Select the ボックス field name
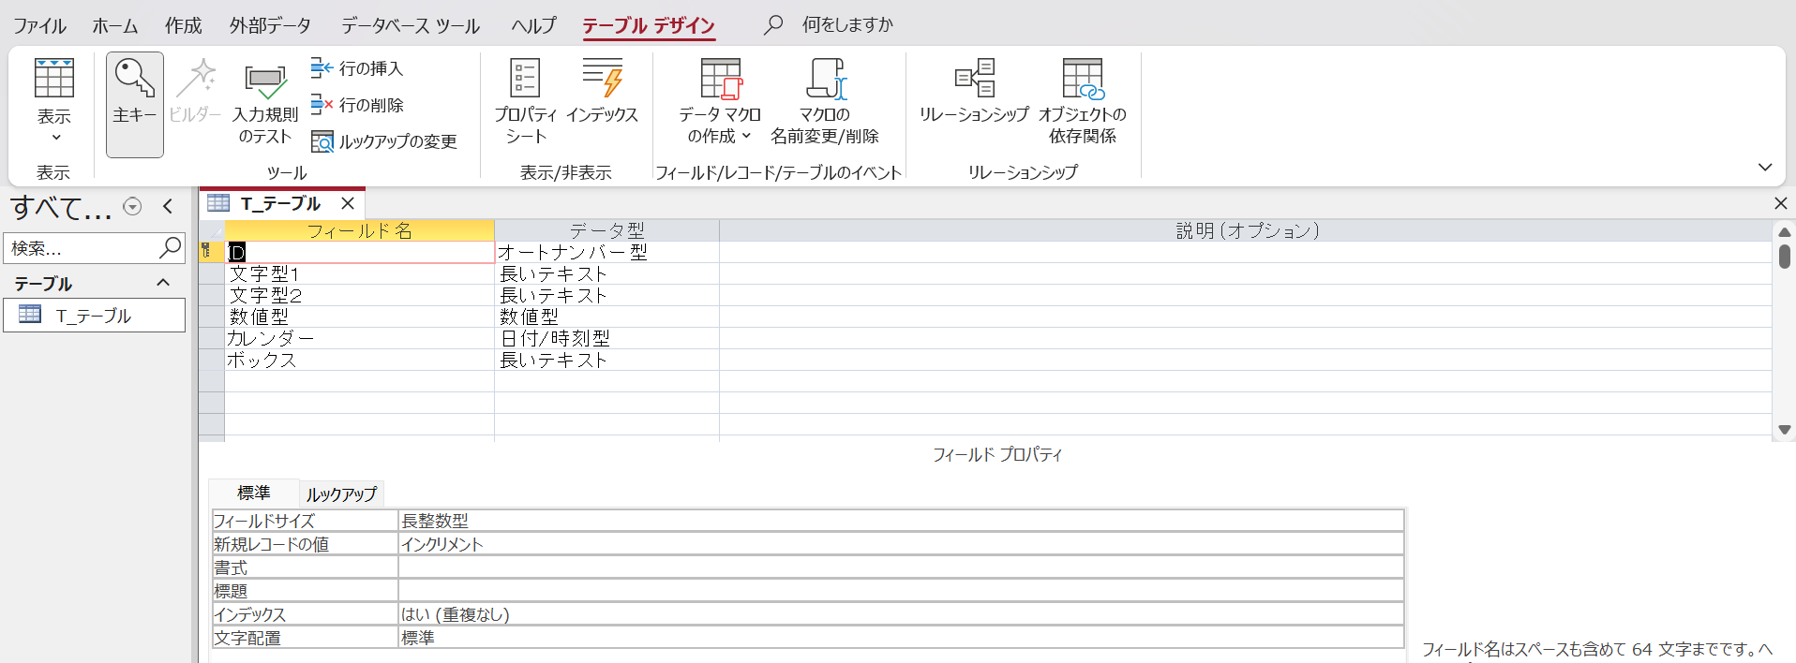Screen dimensions: 1796x663 coord(359,360)
